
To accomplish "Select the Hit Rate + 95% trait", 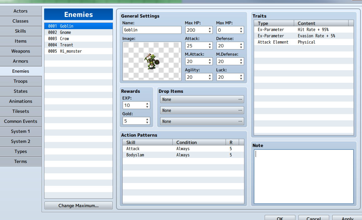I will (313, 29).
